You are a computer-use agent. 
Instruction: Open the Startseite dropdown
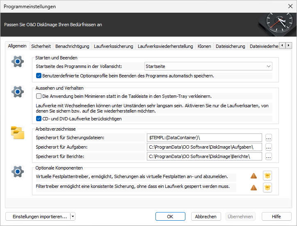208,66
